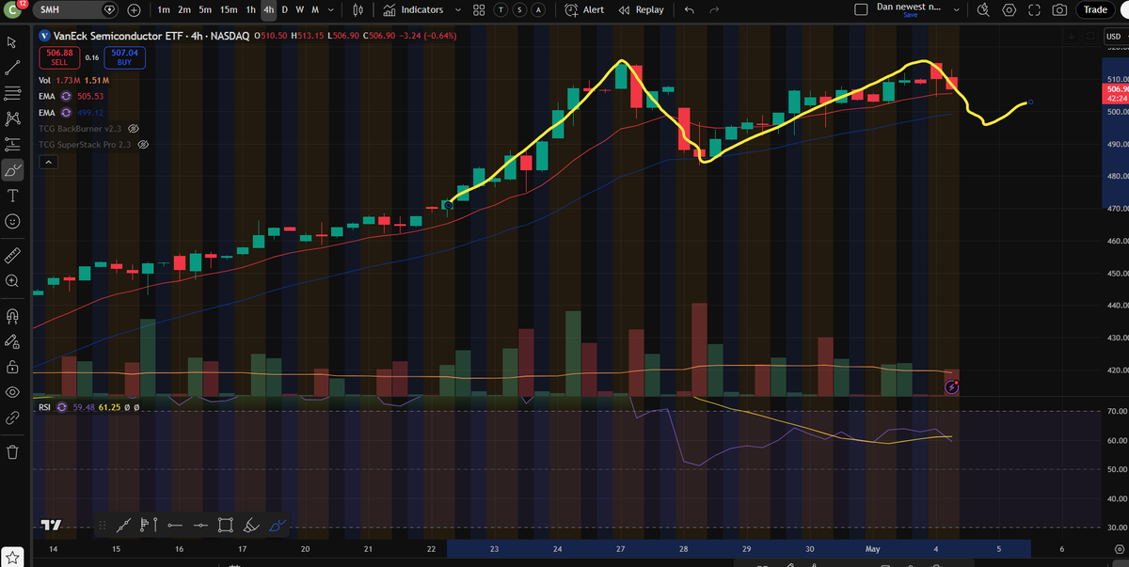This screenshot has height=567, width=1129.
Task: Open the XABCD pattern tools group
Action: (x=12, y=118)
